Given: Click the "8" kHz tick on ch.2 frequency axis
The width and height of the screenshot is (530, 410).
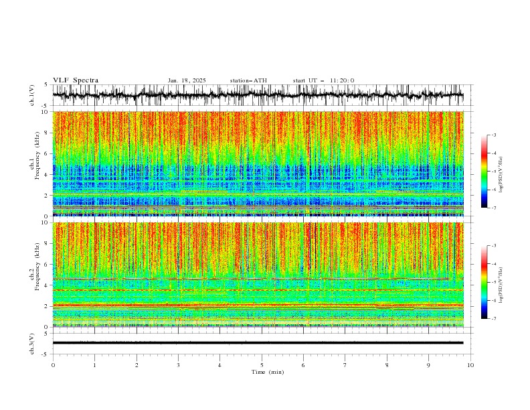Looking at the screenshot, I should click(47, 244).
